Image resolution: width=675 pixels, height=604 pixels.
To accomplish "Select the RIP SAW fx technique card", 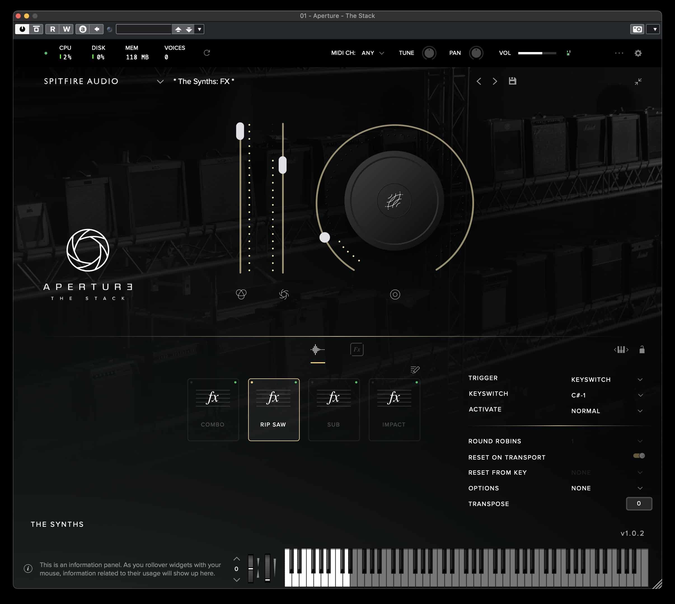I will (x=274, y=410).
